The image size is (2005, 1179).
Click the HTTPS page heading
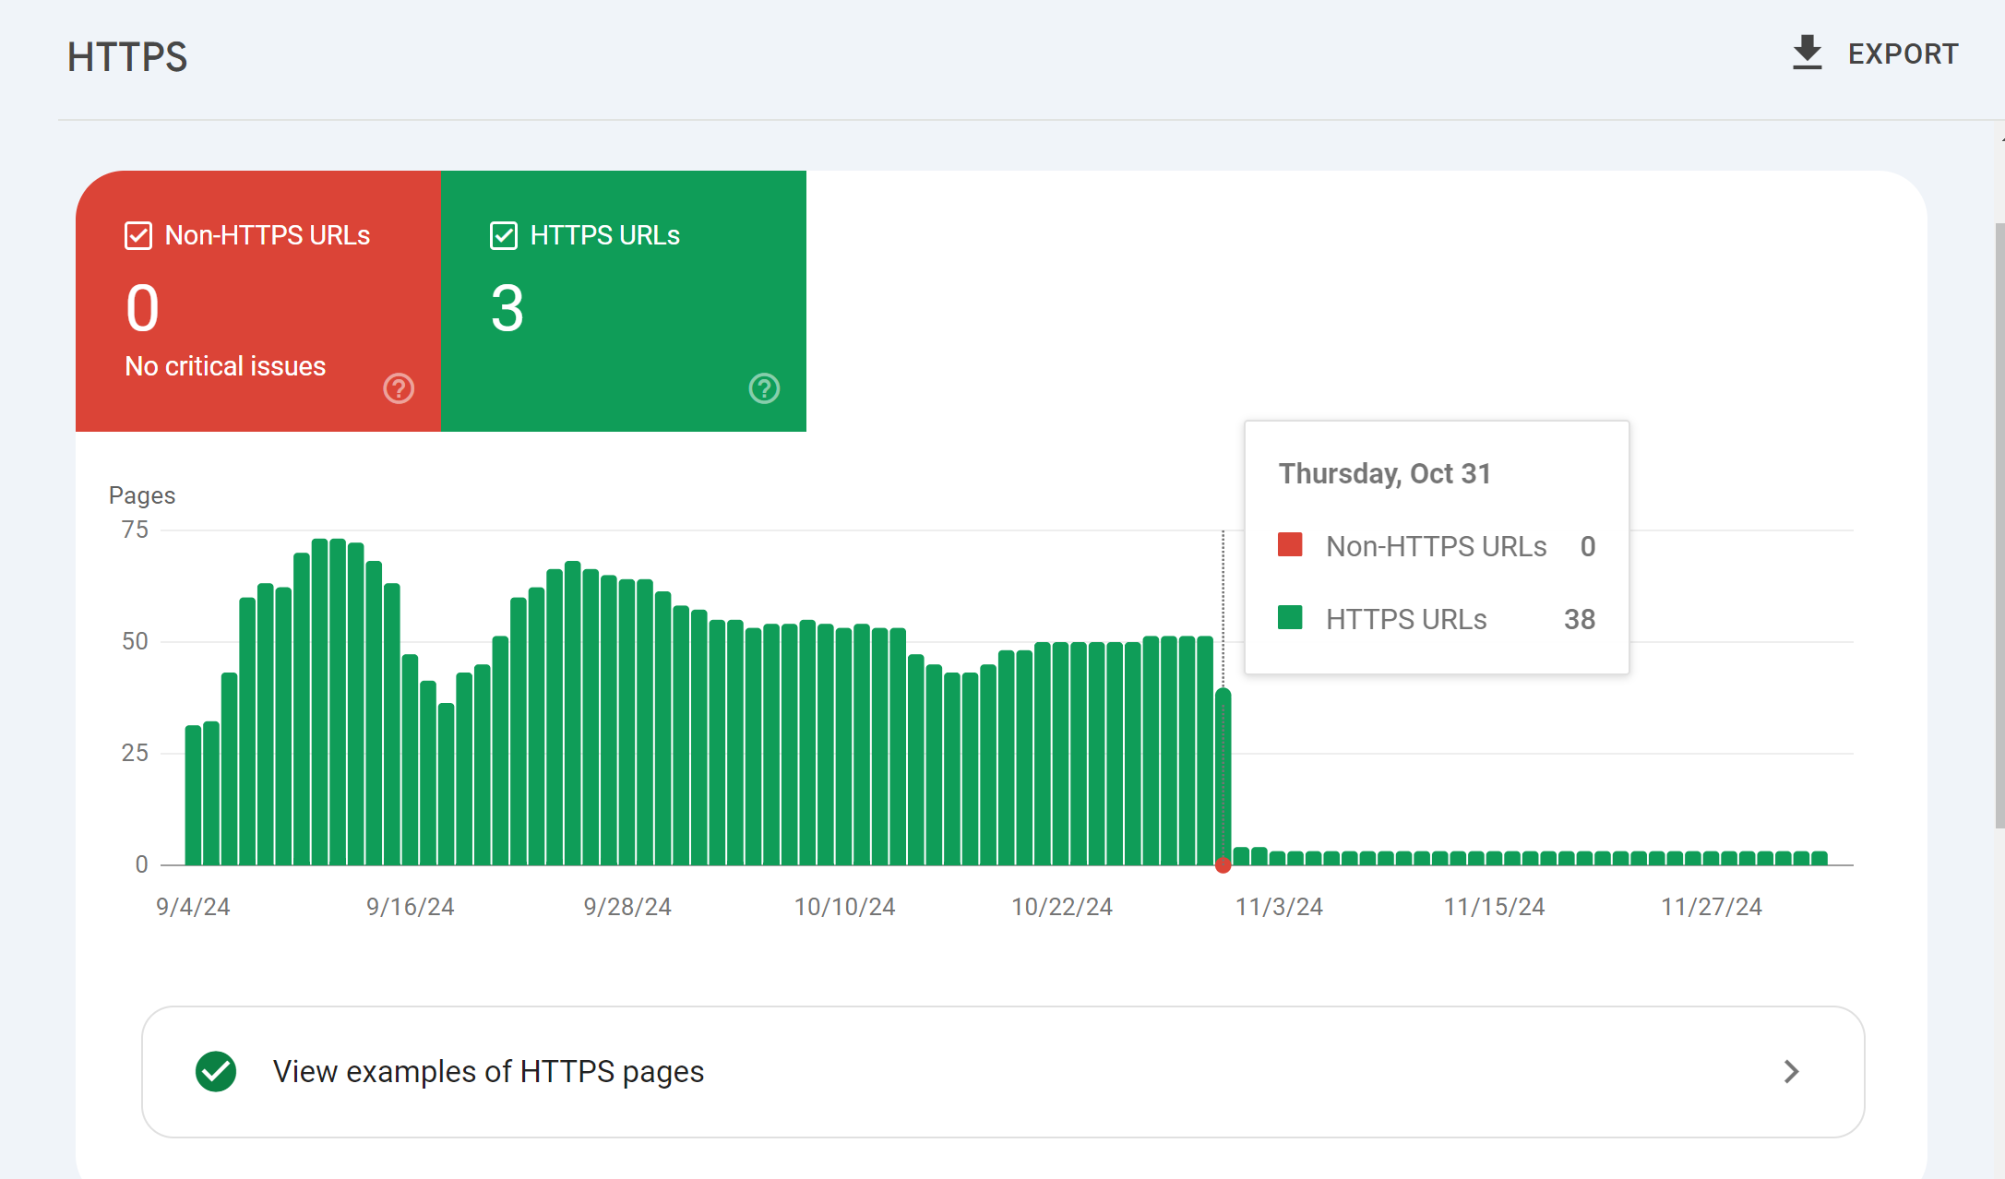(x=127, y=56)
